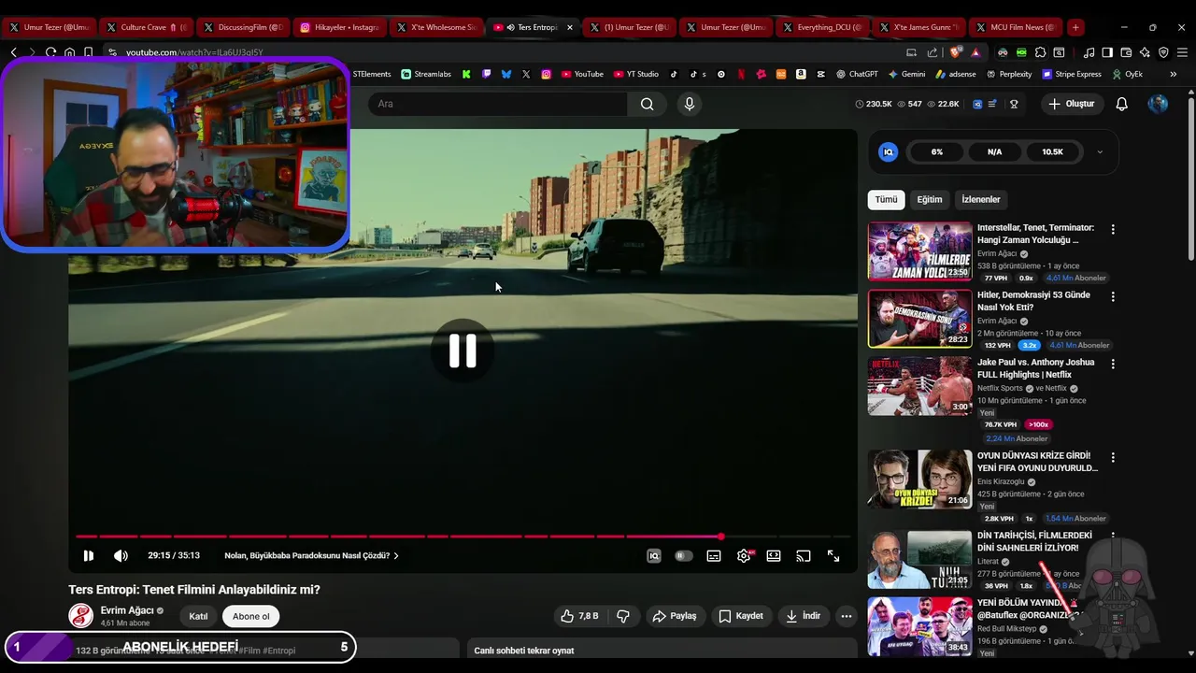Screen dimensions: 1196x673
Task: Select the Tümü filter chip
Action: click(x=886, y=199)
